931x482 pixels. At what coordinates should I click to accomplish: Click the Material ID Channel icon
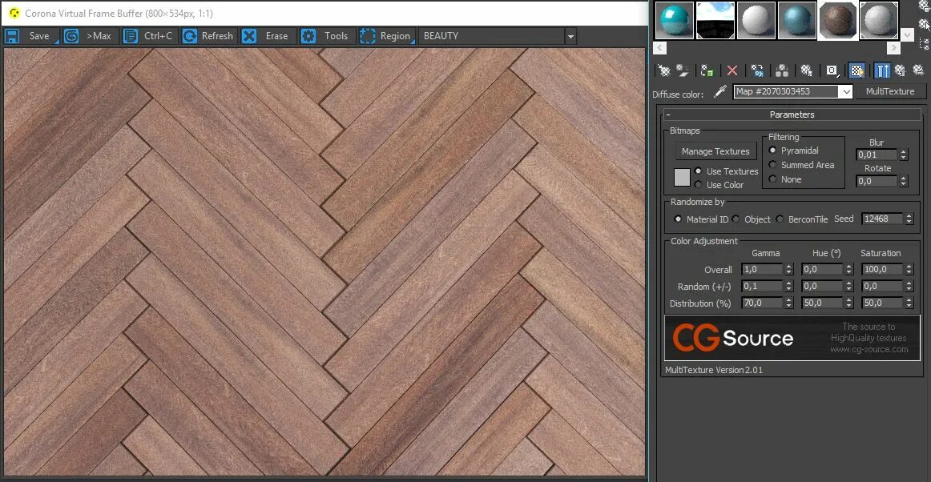(x=832, y=70)
